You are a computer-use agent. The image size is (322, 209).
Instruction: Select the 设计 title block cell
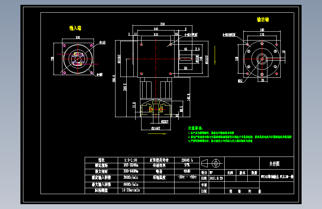tap(204, 173)
